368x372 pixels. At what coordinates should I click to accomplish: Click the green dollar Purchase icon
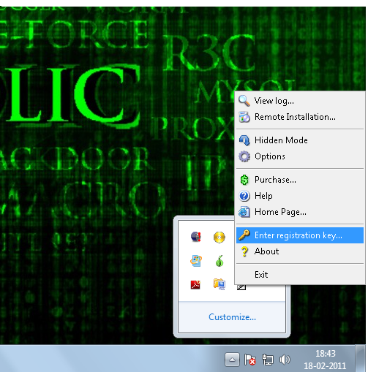pos(244,180)
